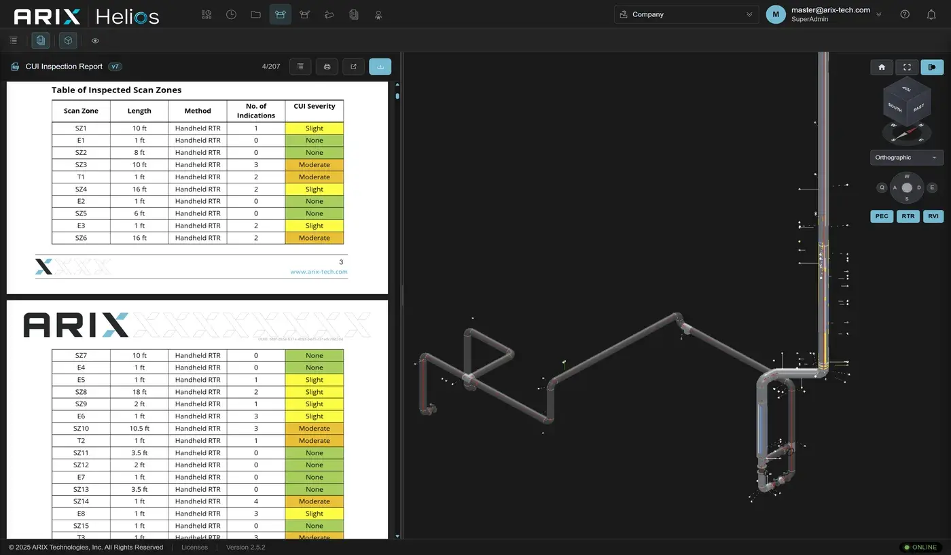This screenshot has width=951, height=555.
Task: Open the report contents outline button
Action: tap(300, 67)
